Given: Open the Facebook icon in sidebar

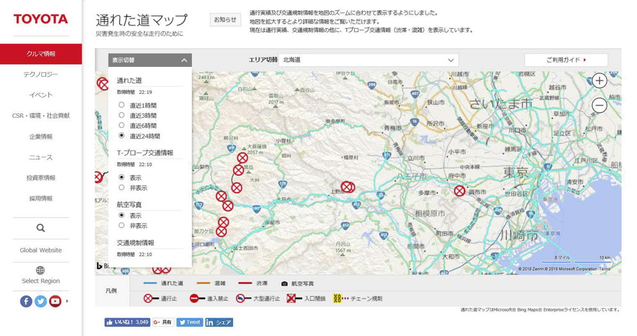Looking at the screenshot, I should click(x=26, y=302).
